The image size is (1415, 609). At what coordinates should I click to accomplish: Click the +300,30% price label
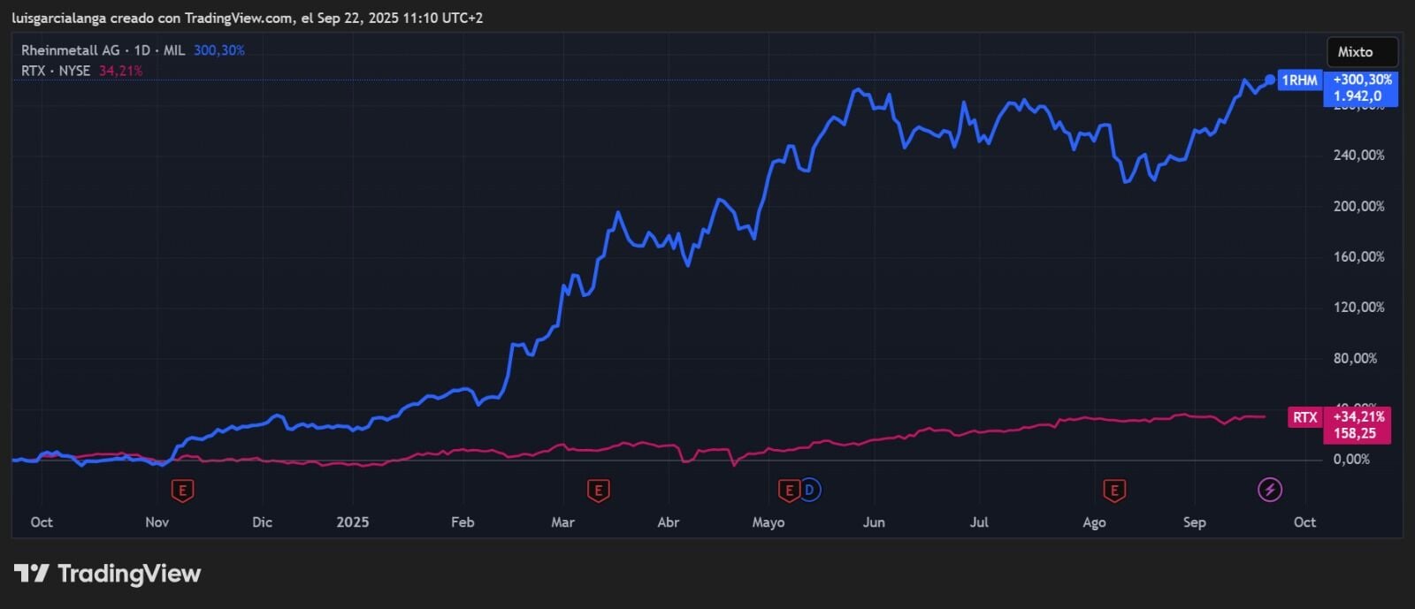click(1362, 80)
